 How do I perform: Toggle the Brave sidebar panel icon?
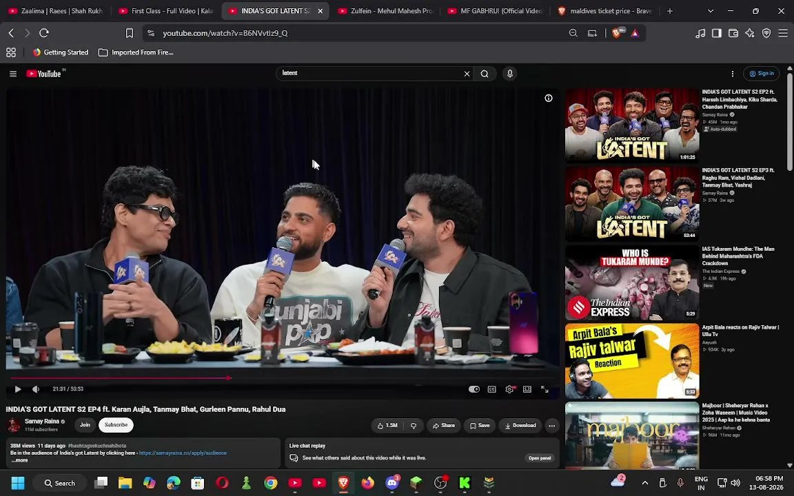(x=717, y=33)
